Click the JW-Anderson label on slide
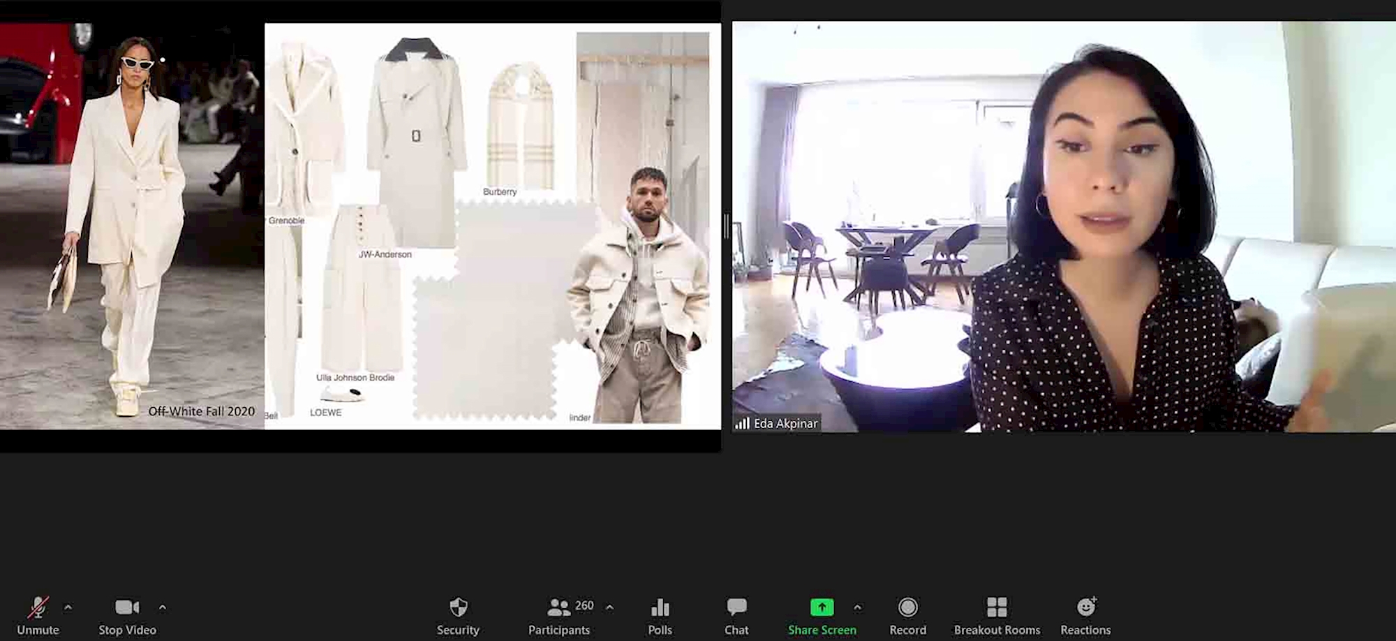Viewport: 1396px width, 641px height. (385, 254)
